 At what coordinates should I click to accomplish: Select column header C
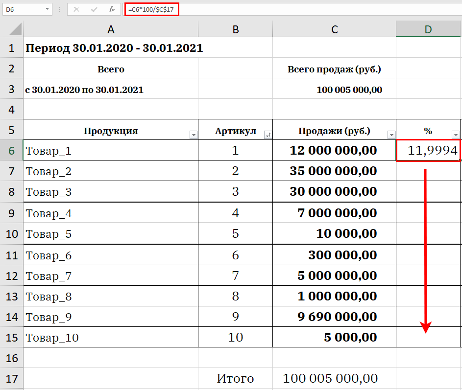tap(334, 29)
